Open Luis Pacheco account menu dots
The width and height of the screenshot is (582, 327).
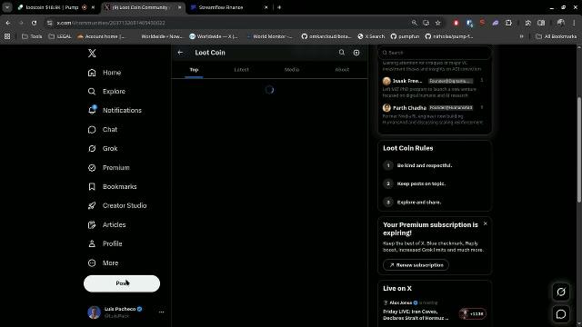point(161,312)
